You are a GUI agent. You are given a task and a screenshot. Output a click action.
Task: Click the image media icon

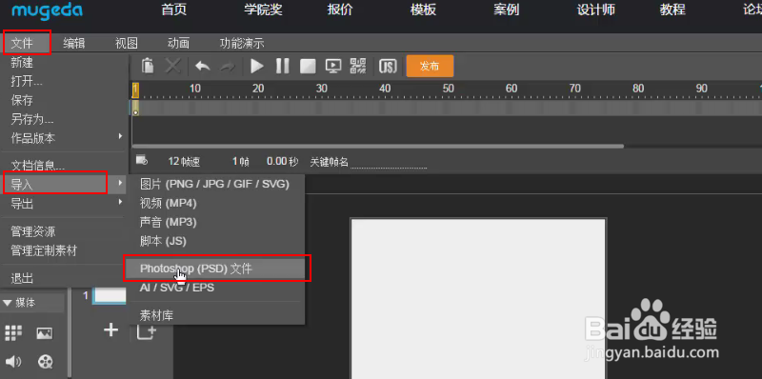(45, 333)
